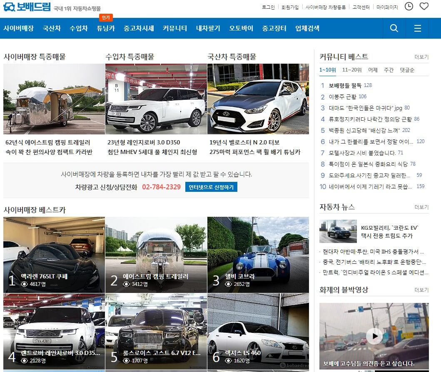Click 더보기 next to 자동차 뉴스
This screenshot has height=372, width=441.
pyautogui.click(x=421, y=207)
